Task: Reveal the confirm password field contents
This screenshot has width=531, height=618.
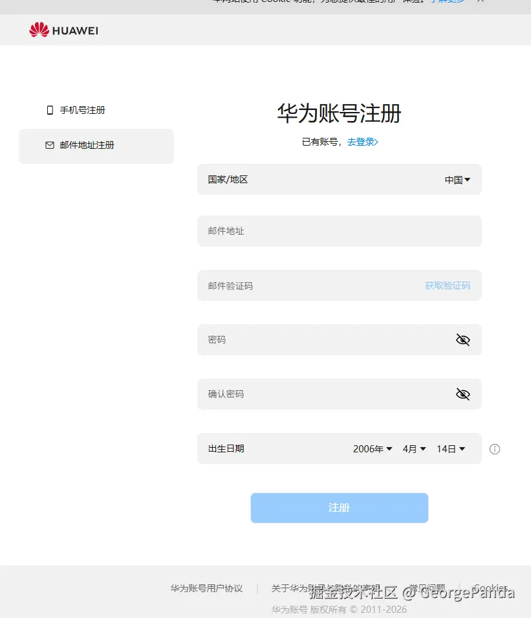Action: click(x=463, y=393)
